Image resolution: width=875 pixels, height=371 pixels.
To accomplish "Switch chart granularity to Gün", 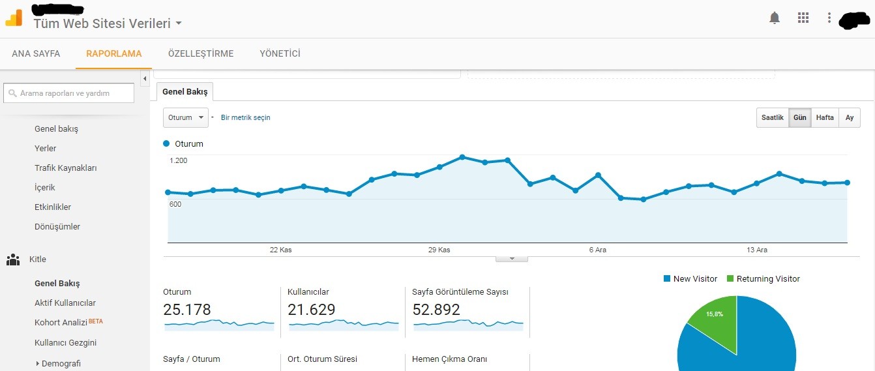I will click(800, 117).
